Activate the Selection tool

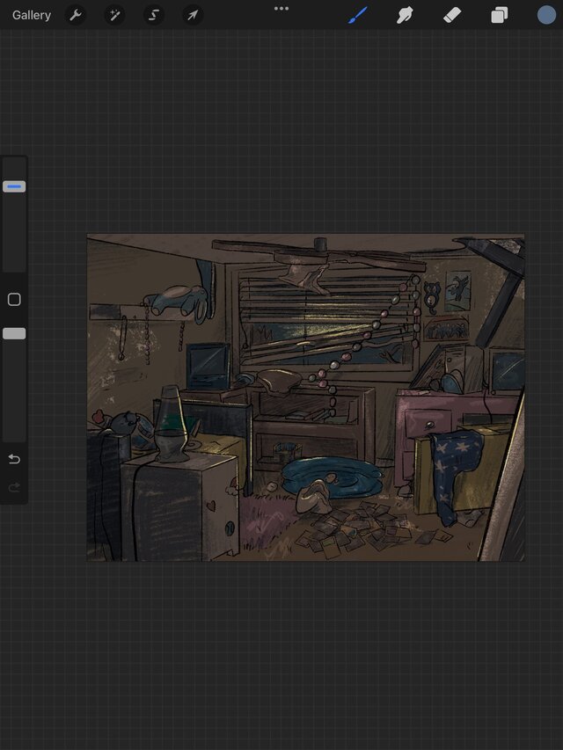[x=154, y=15]
